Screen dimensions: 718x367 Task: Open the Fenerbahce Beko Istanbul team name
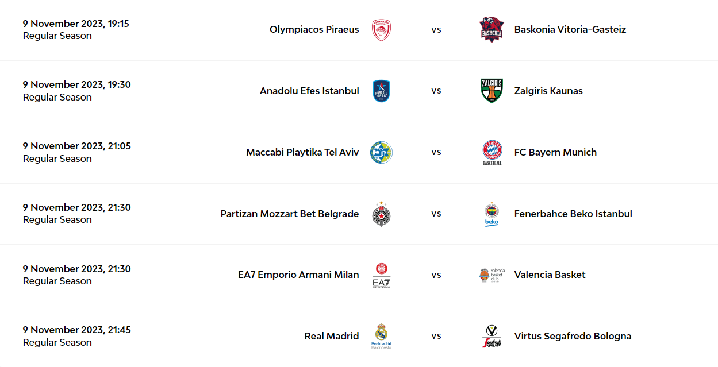[x=573, y=214]
